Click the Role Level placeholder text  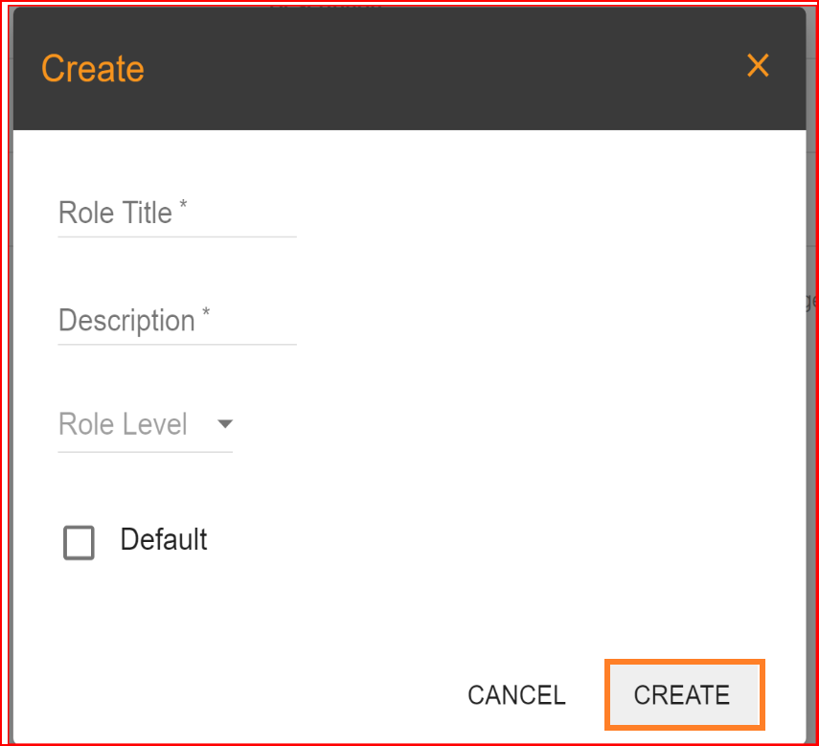123,424
